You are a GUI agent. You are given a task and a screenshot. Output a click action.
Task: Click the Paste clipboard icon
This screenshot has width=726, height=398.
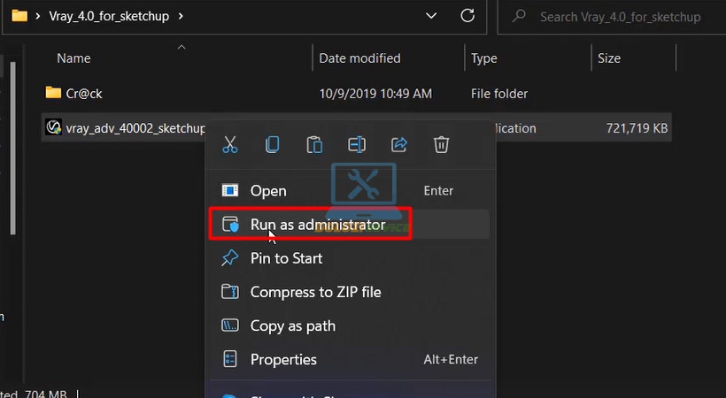(x=314, y=144)
